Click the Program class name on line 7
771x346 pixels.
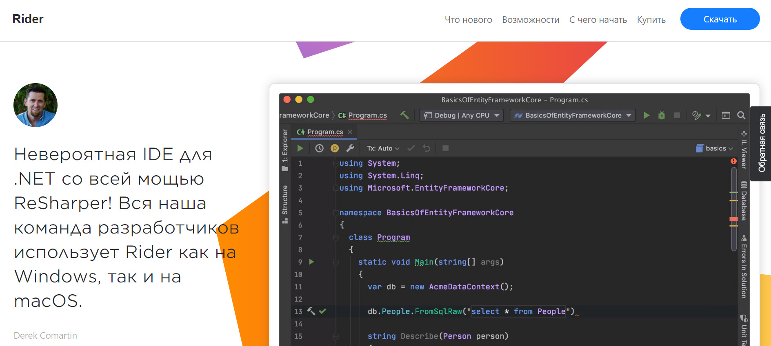[x=393, y=237]
